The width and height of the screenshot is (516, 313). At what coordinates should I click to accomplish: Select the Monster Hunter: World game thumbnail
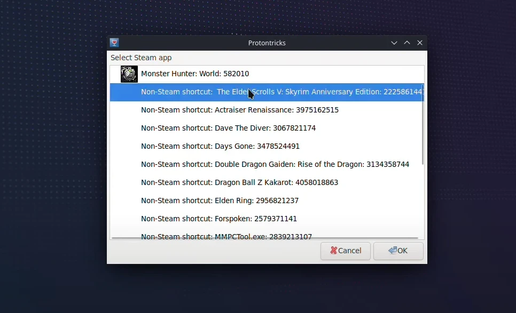point(129,74)
